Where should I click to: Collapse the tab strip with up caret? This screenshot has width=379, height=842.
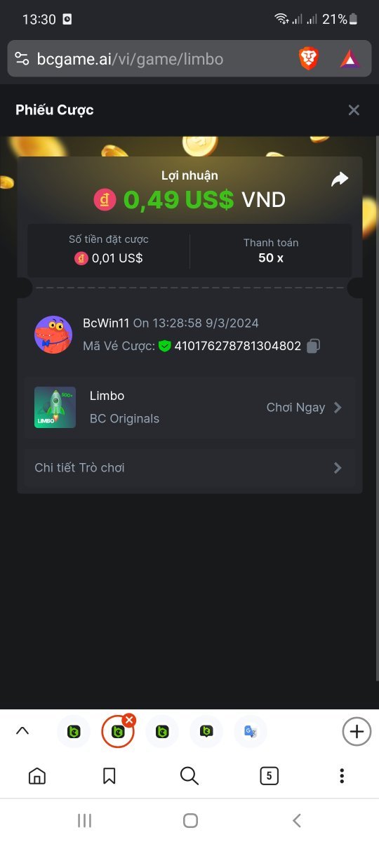click(x=22, y=731)
